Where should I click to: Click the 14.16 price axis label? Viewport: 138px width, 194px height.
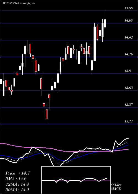click(x=129, y=54)
